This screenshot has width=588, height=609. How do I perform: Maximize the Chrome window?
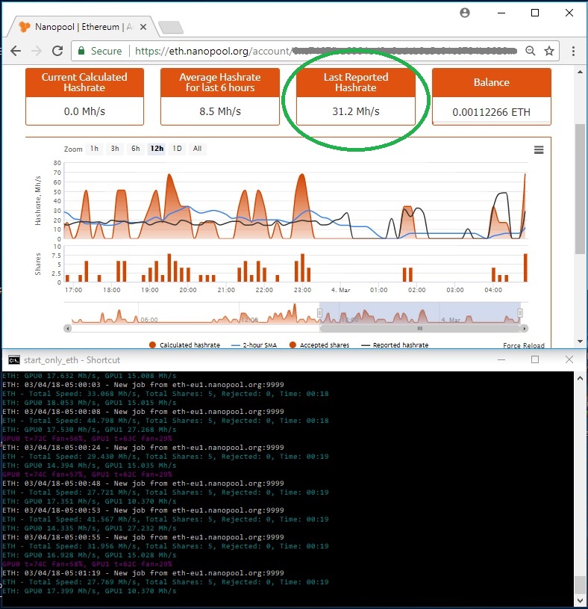point(535,13)
